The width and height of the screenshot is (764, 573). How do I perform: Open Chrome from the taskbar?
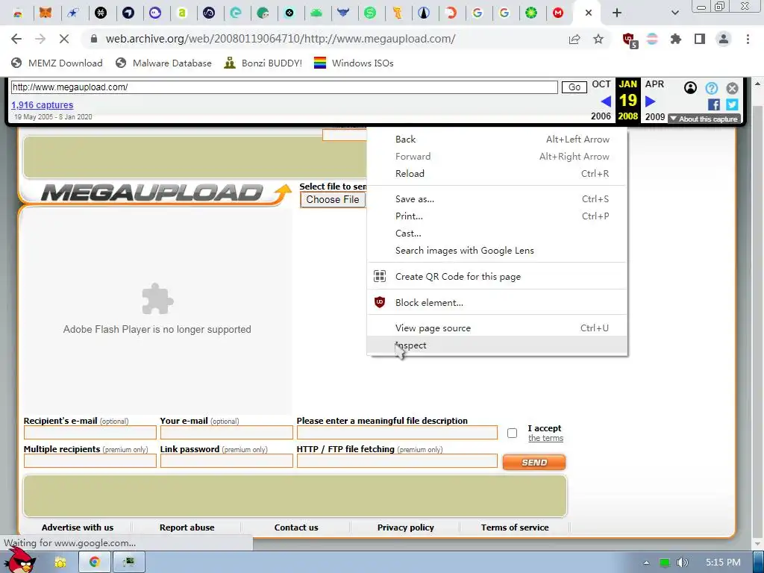pyautogui.click(x=95, y=563)
